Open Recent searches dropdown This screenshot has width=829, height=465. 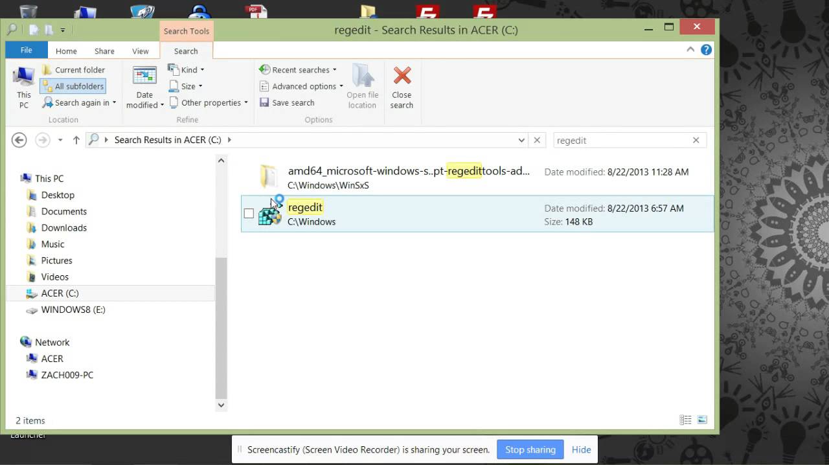pyautogui.click(x=298, y=70)
